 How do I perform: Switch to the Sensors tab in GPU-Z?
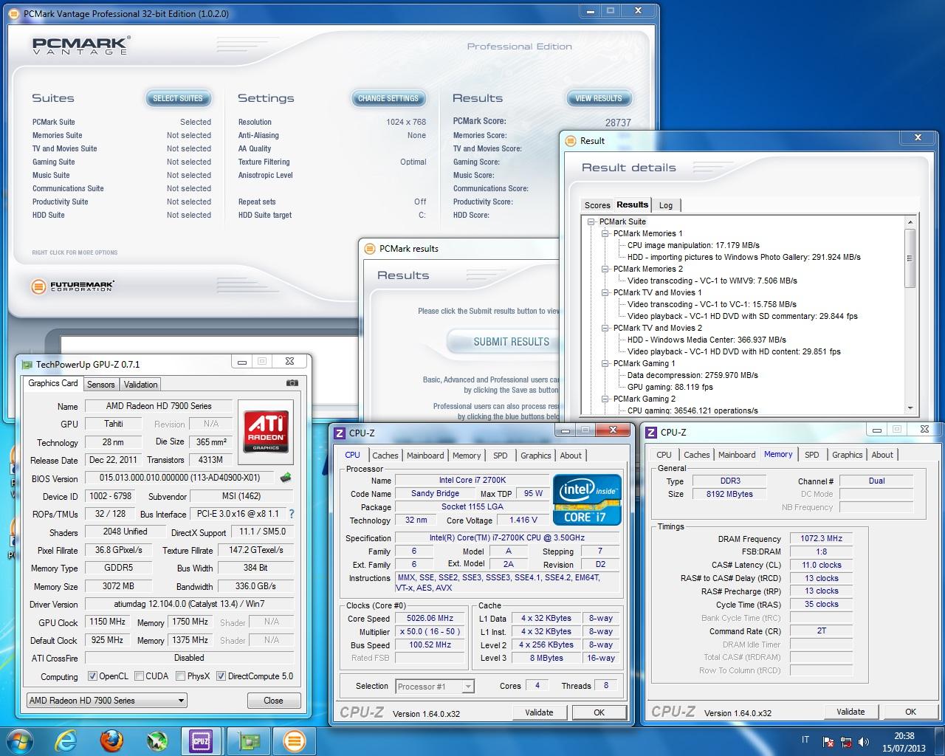(101, 384)
